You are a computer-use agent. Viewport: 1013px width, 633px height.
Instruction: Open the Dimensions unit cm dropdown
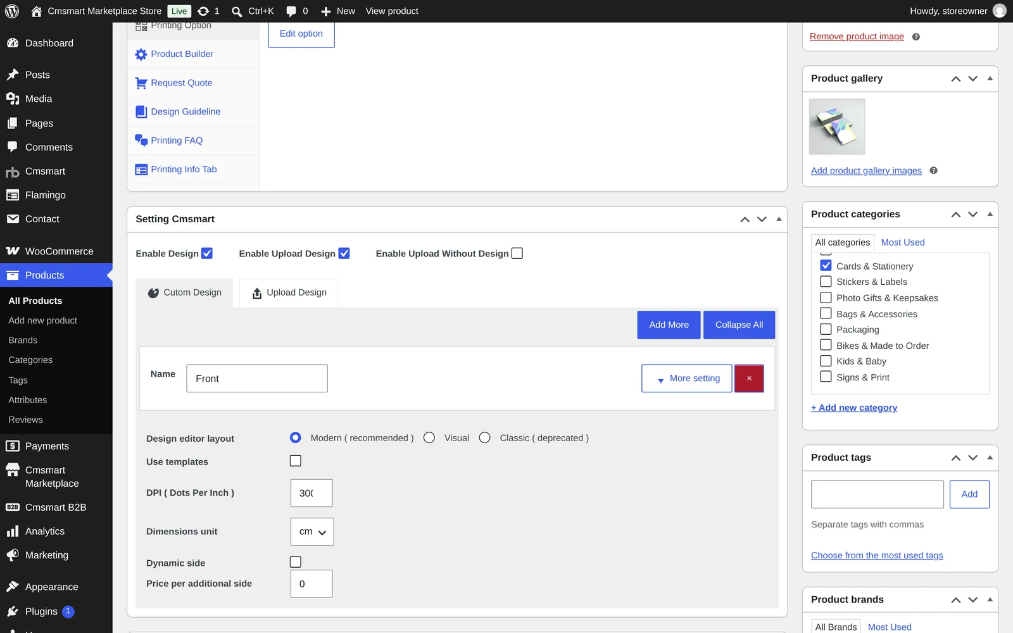pos(312,532)
